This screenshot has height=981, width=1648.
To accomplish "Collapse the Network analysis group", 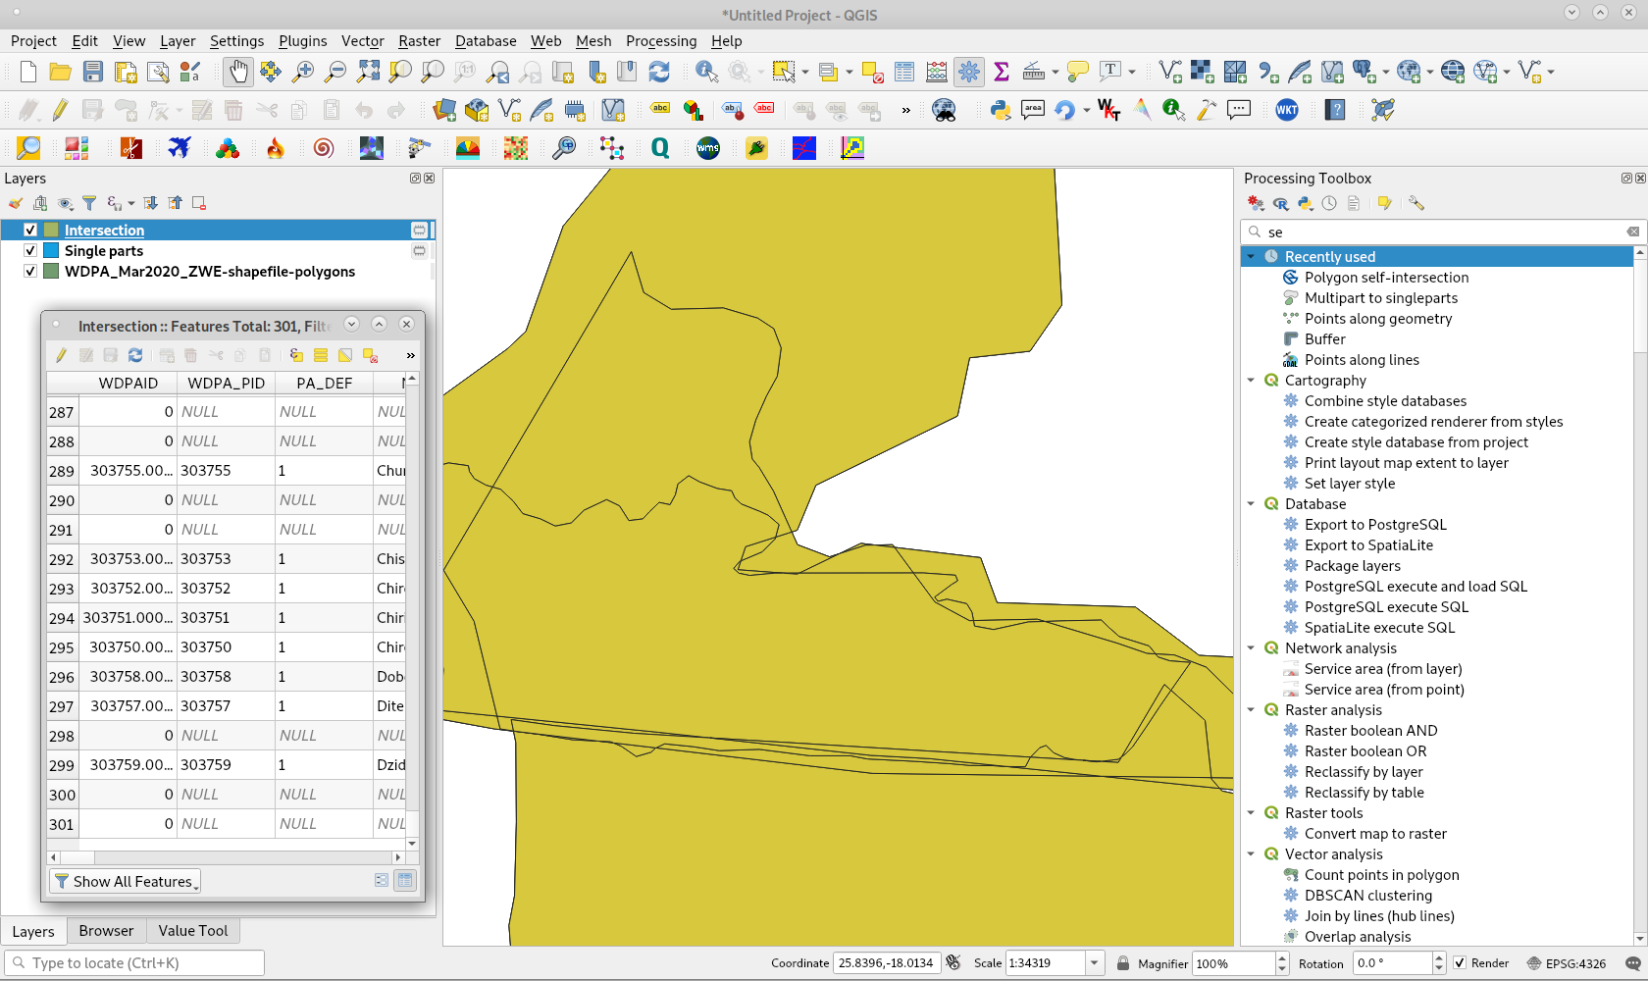I will 1251,647.
